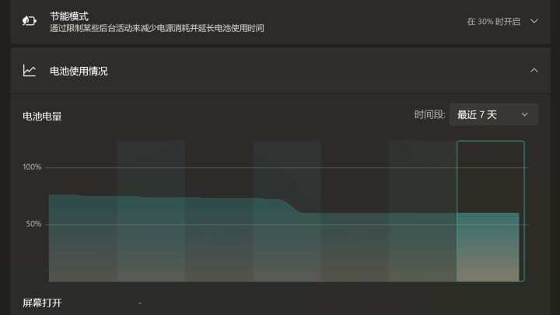
Task: Select the highlighted last day column in chart
Action: click(x=490, y=211)
